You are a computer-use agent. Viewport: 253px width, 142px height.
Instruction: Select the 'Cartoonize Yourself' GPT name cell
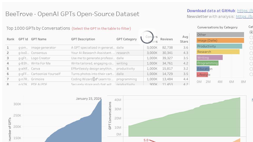click(46, 74)
